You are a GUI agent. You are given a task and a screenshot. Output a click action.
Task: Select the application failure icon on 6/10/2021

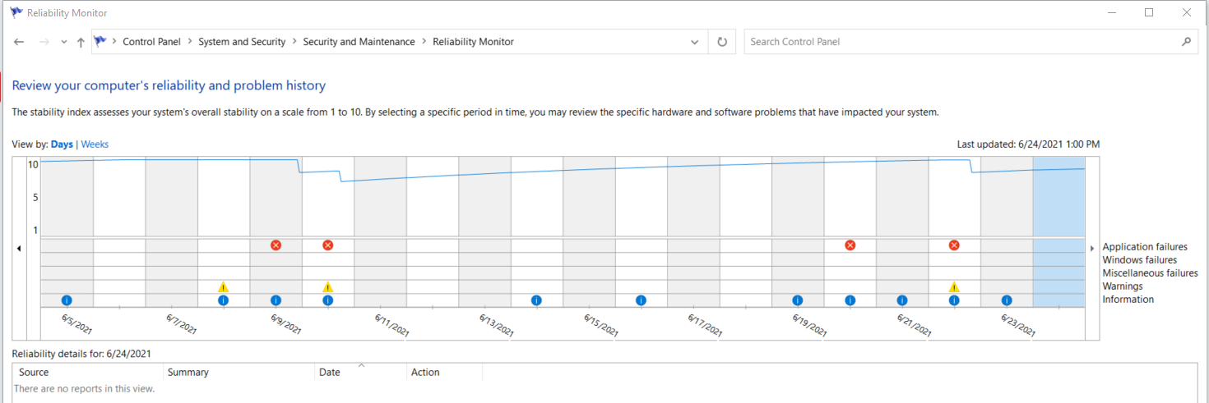click(x=328, y=245)
